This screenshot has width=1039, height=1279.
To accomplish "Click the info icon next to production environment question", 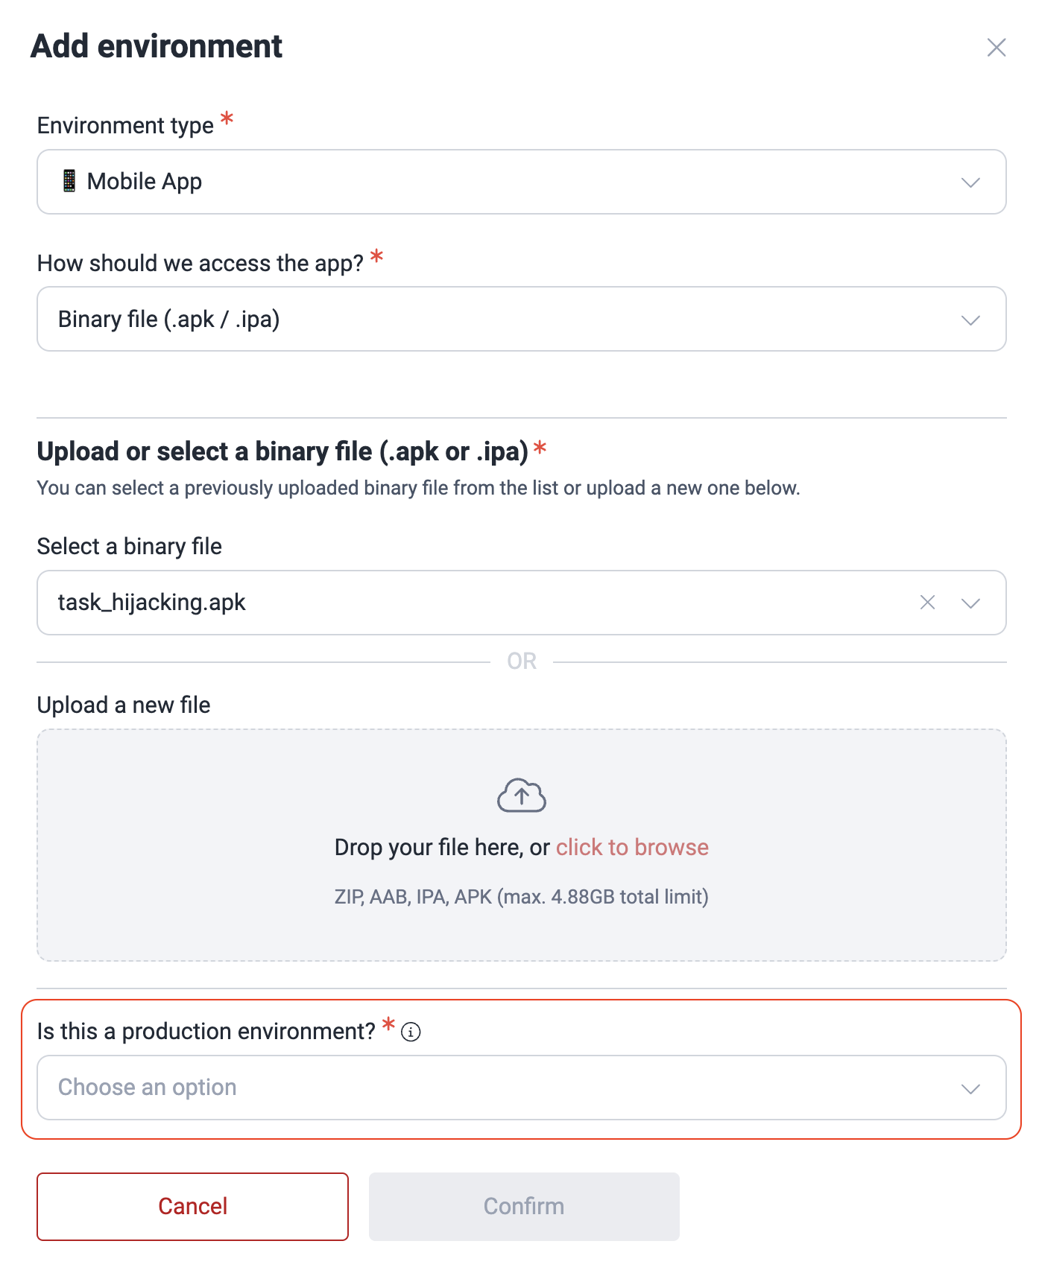I will point(410,1032).
